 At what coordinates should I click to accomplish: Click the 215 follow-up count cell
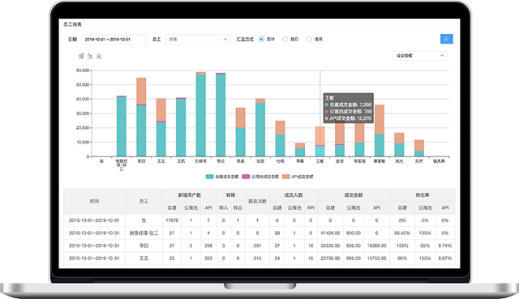pyautogui.click(x=258, y=258)
